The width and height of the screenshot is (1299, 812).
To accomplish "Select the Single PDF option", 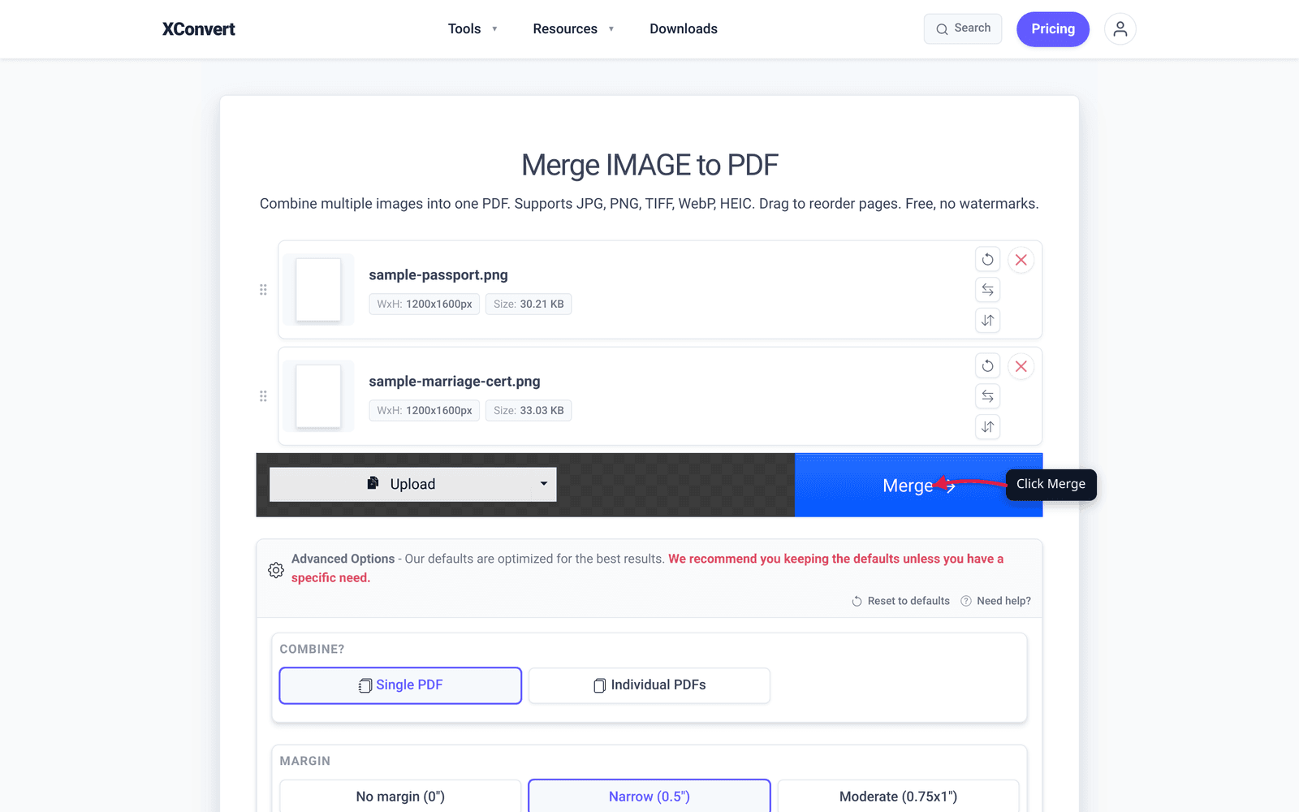I will (400, 685).
